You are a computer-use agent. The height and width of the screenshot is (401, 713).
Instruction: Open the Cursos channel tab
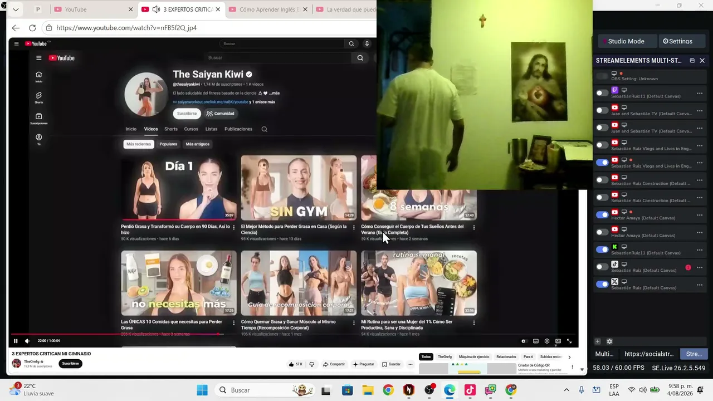click(x=191, y=129)
